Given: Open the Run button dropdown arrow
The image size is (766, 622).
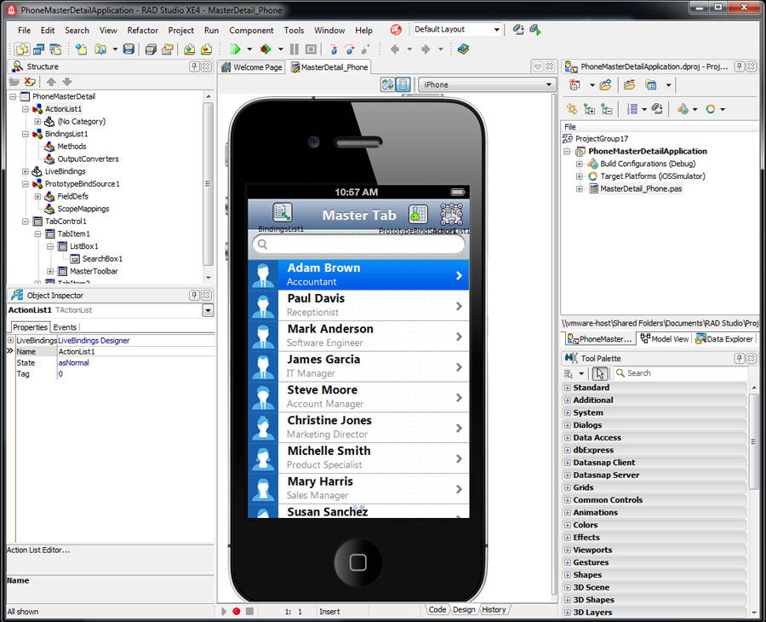Looking at the screenshot, I should [249, 49].
